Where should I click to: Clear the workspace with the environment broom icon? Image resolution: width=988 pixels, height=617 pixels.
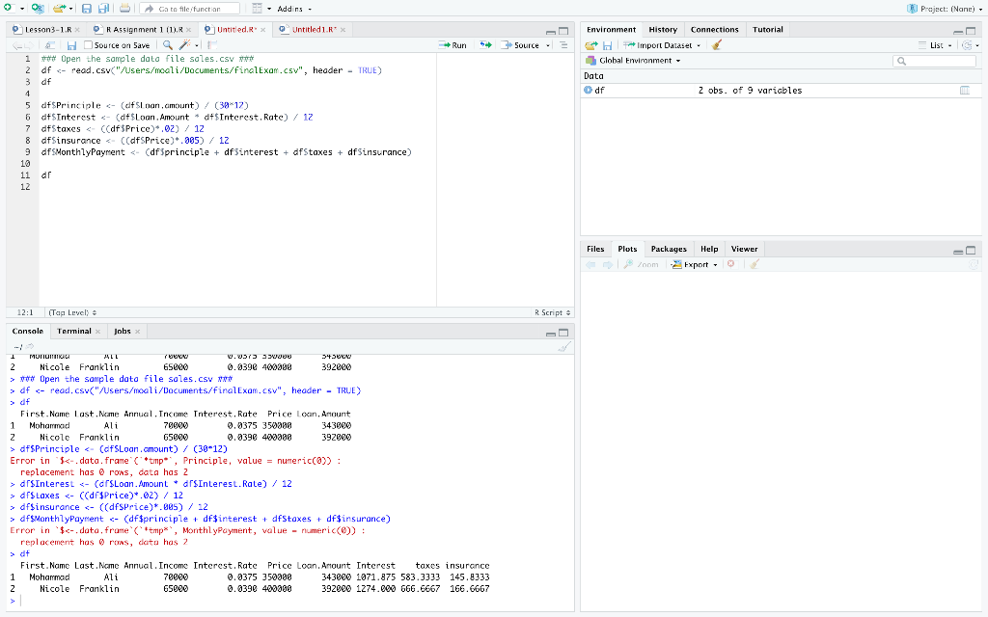tap(715, 45)
